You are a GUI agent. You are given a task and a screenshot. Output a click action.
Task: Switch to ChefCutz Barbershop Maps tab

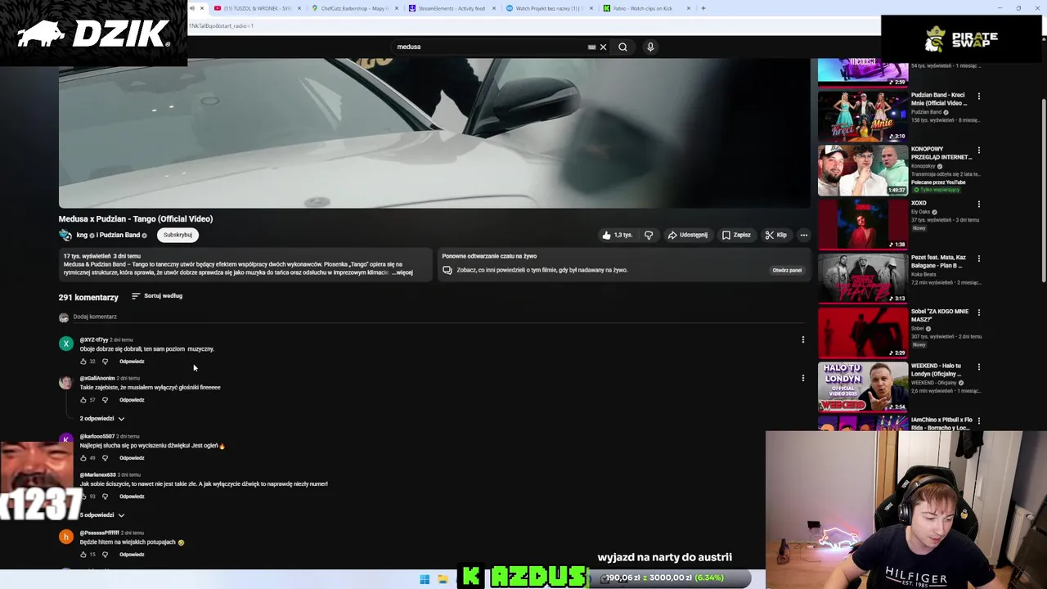pyautogui.click(x=355, y=8)
